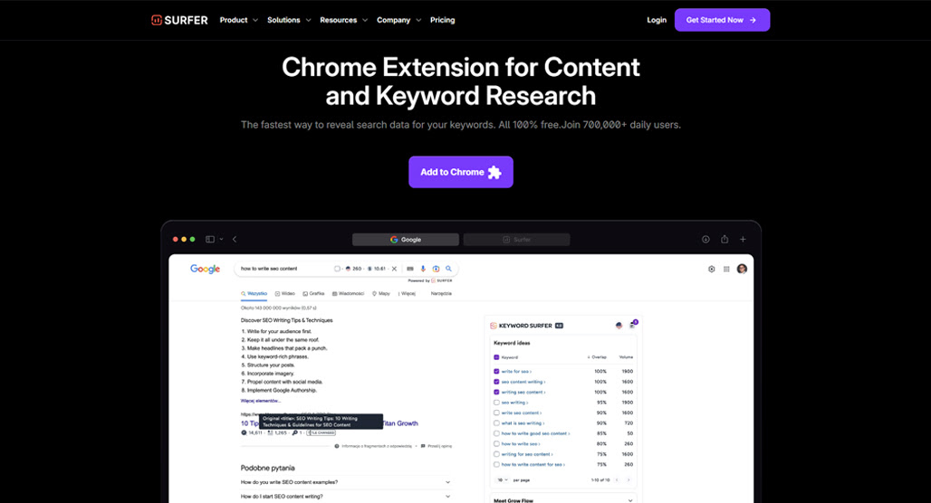Uncheck the 'write for seo' checkbox
The image size is (931, 503).
pyautogui.click(x=496, y=371)
